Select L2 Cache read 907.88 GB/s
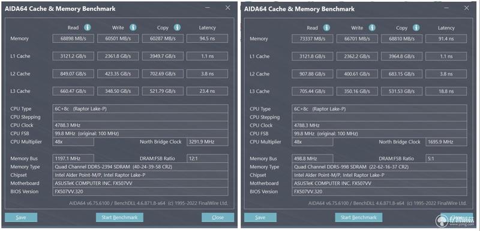The width and height of the screenshot is (480, 231). (312, 74)
